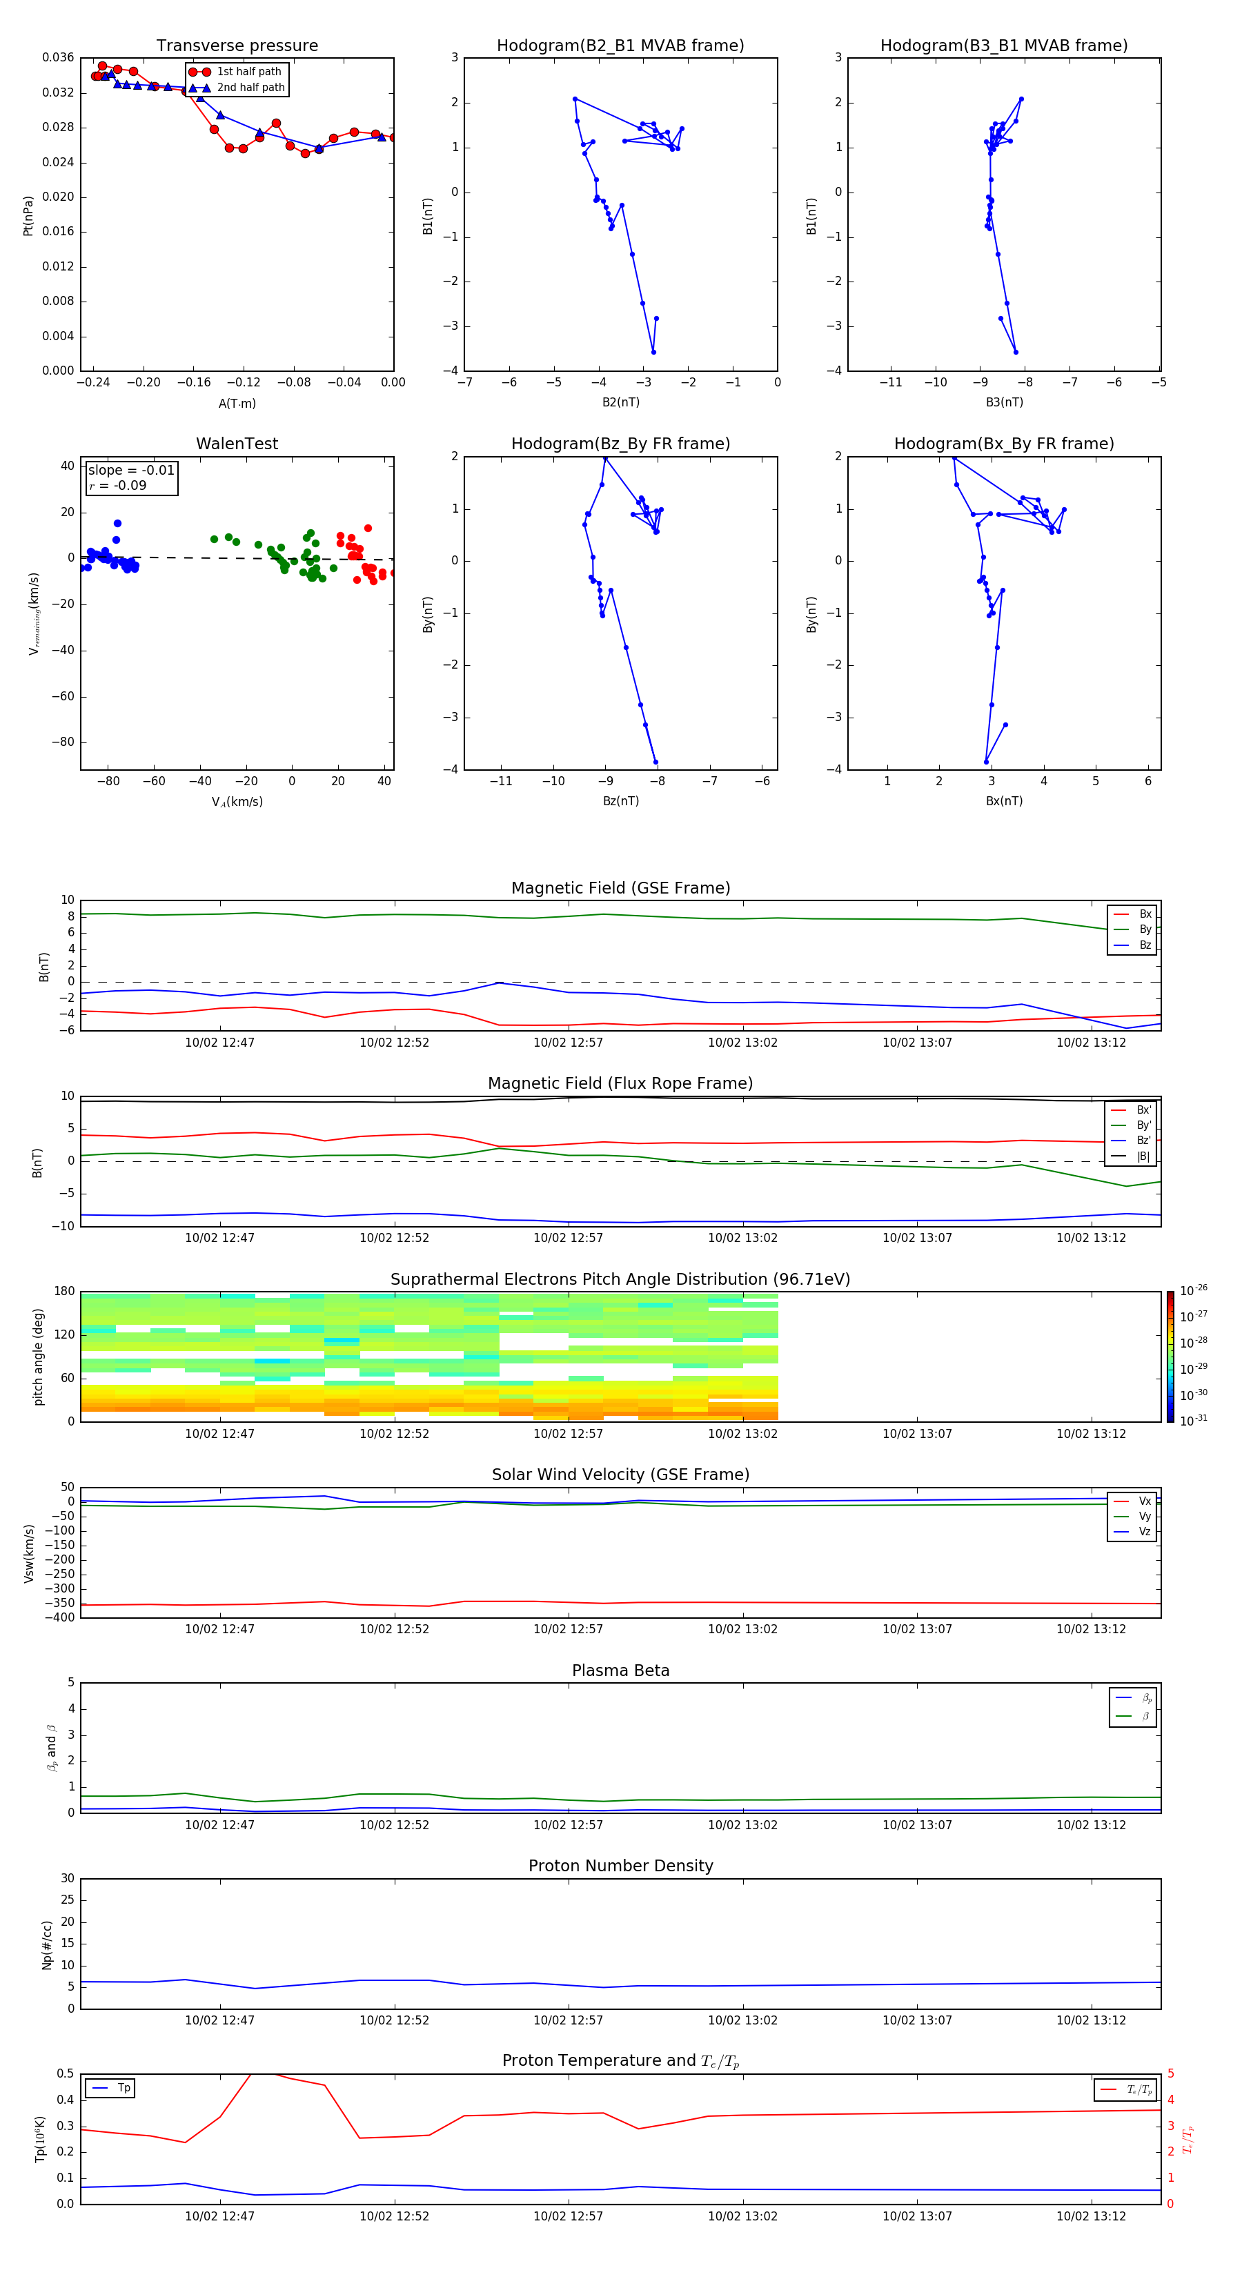Click the 'Solar Wind Velocity (GSE Frame)' title
Screen dimensions: 1242x2277
click(x=620, y=1475)
